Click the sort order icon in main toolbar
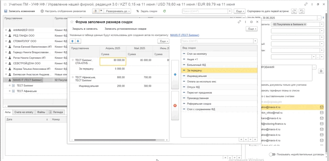329x161 pixels. tap(95, 11)
